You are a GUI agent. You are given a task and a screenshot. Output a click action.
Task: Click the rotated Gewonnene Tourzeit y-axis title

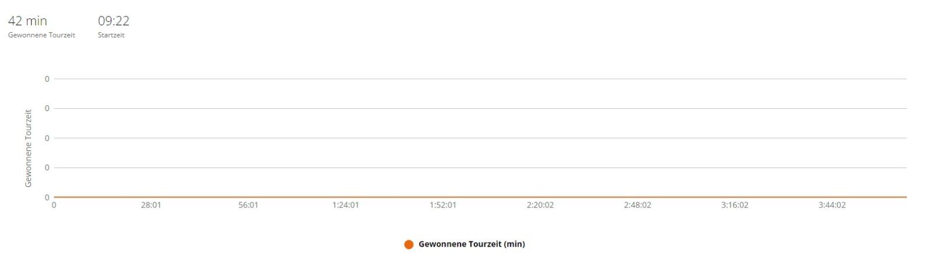pyautogui.click(x=28, y=148)
